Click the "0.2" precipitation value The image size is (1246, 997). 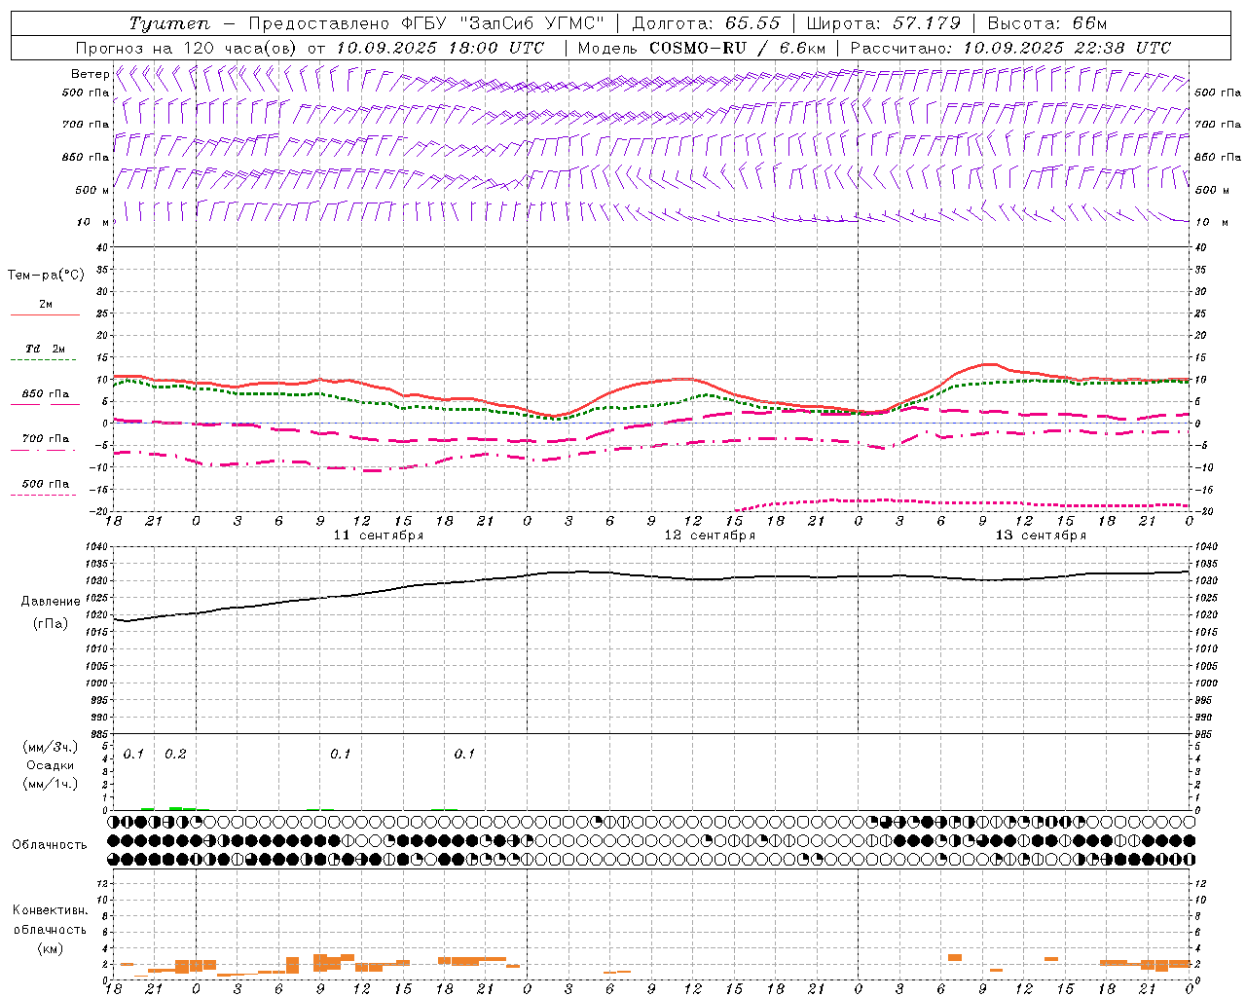[175, 754]
